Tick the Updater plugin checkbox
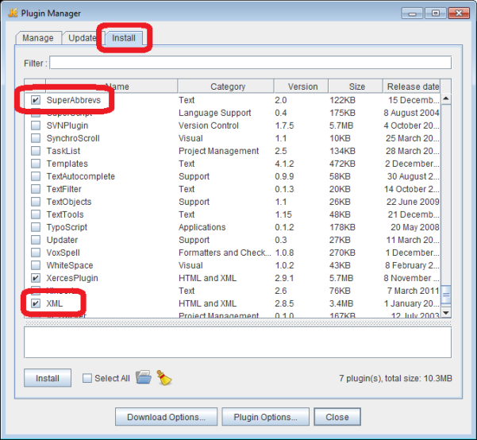Viewport: 477px width, 440px height. pos(36,240)
